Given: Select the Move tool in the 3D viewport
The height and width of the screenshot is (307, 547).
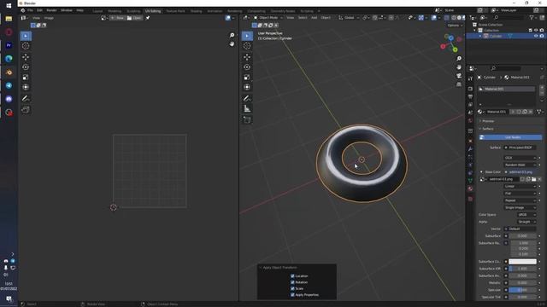Looking at the screenshot, I should pos(247,57).
